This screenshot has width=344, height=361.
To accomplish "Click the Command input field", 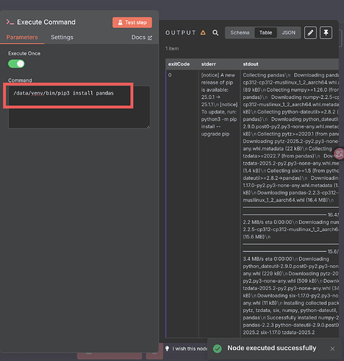I will pyautogui.click(x=79, y=107).
